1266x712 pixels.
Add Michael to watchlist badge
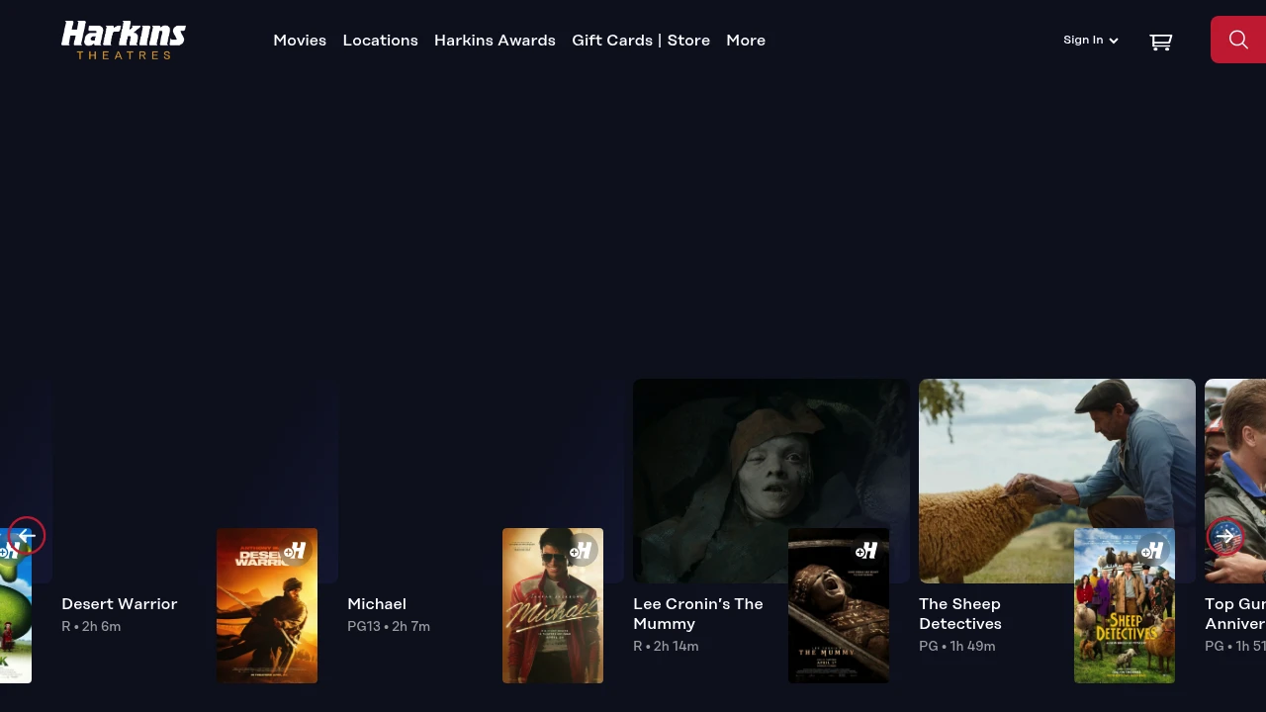(x=581, y=551)
